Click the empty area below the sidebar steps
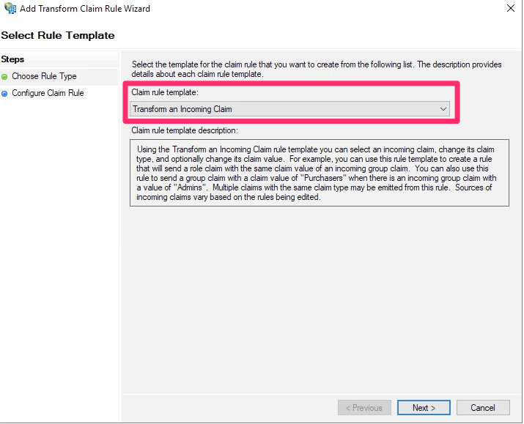Image resolution: width=524 pixels, height=424 pixels. click(59, 256)
